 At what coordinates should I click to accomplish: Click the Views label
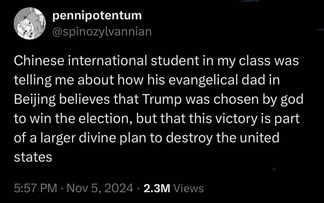click(188, 188)
